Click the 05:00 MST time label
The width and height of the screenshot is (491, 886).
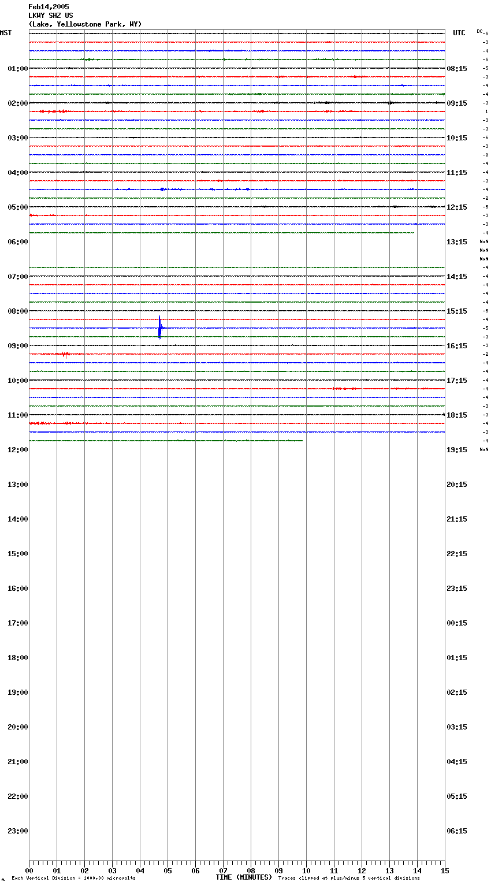tap(18, 207)
